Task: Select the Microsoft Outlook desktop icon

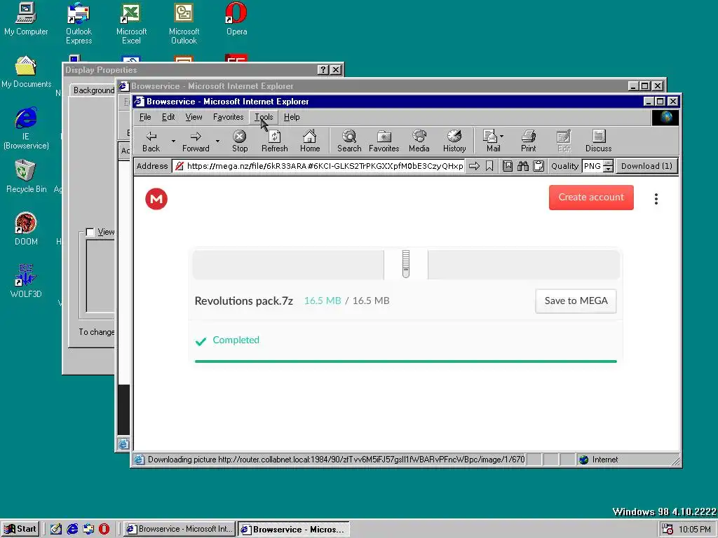Action: (x=184, y=24)
